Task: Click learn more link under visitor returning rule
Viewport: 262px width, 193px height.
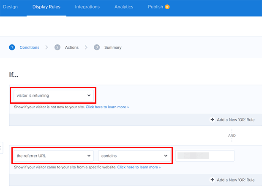Action: [x=107, y=107]
